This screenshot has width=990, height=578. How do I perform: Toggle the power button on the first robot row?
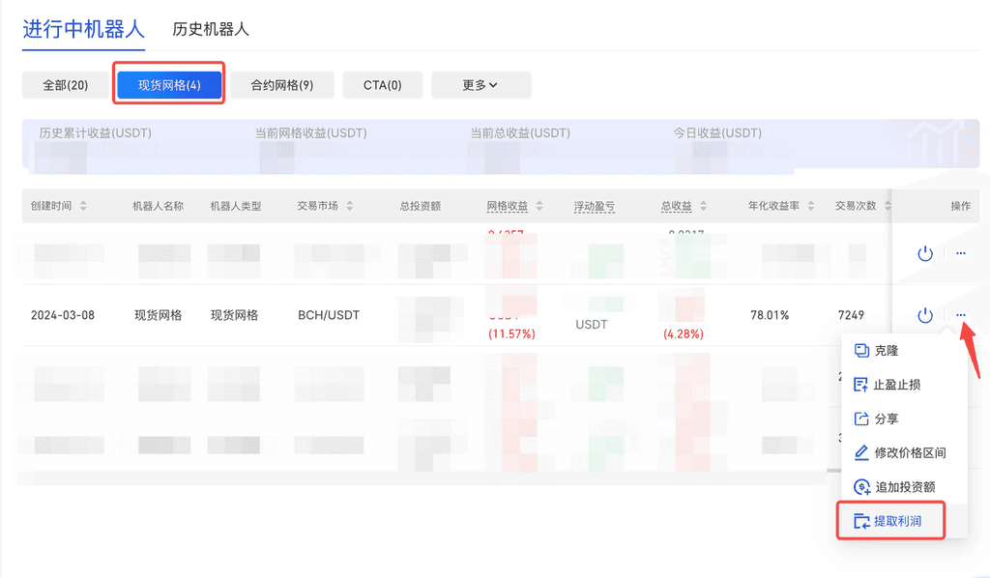click(x=925, y=253)
